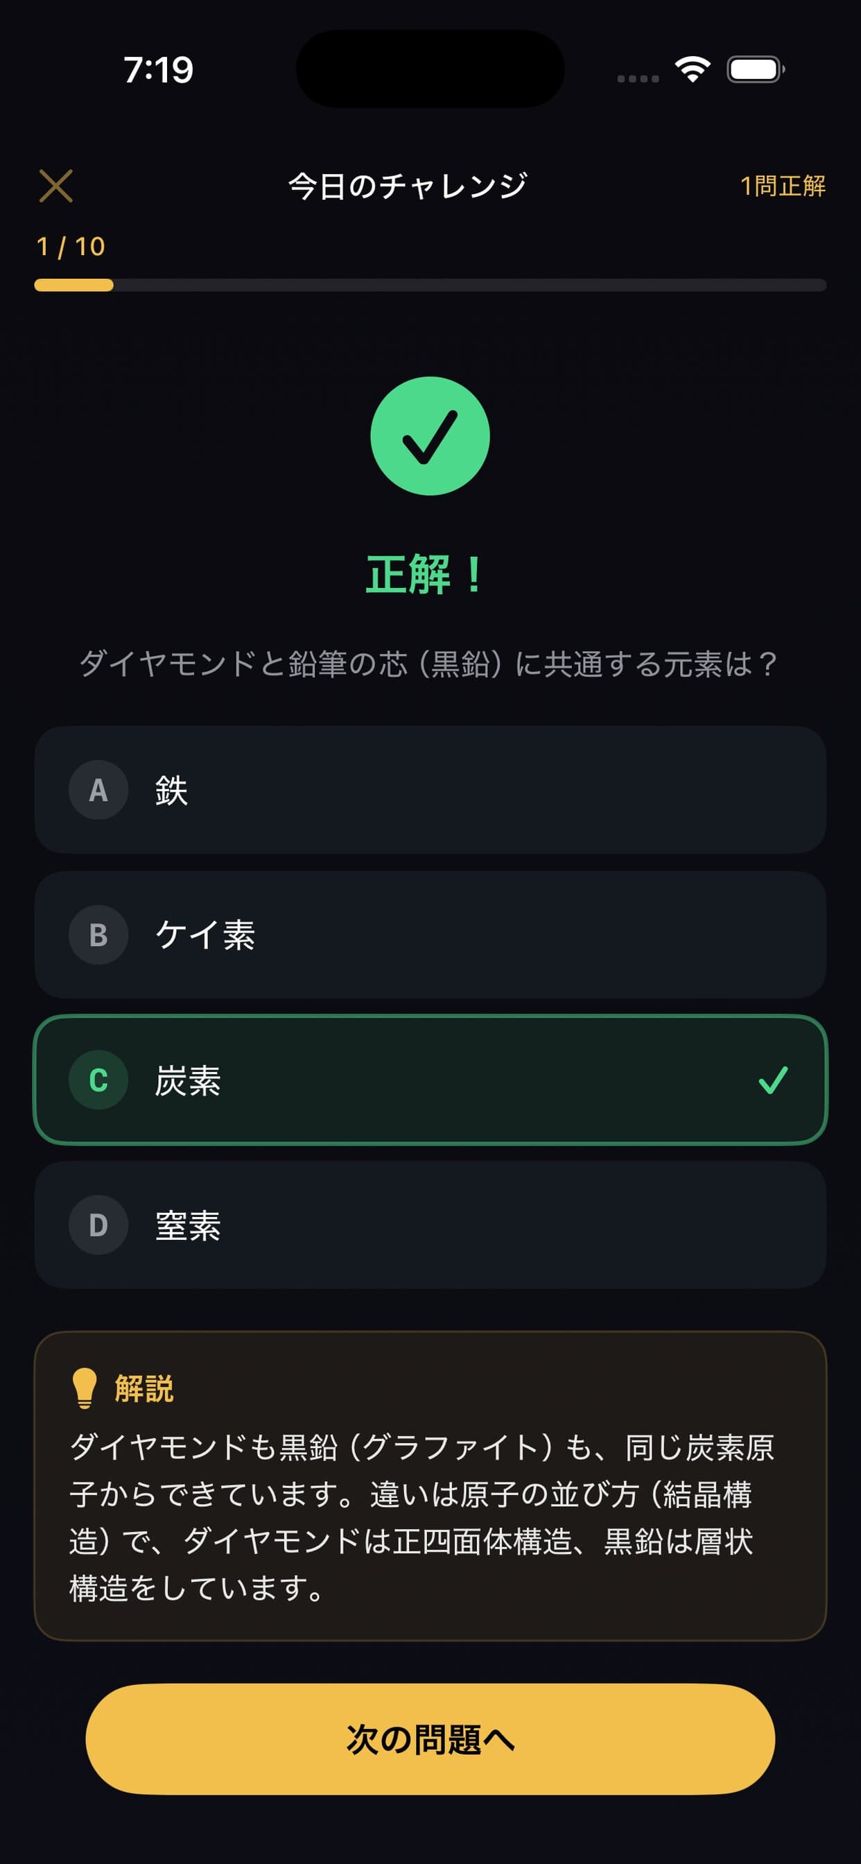Click the green letter C badge
Screen dimensions: 861x1864
click(98, 1080)
